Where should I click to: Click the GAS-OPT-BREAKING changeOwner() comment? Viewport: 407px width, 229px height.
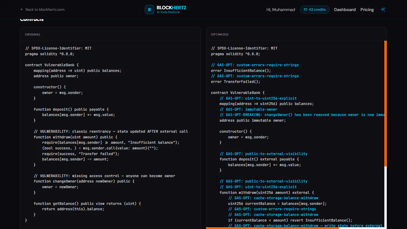click(302, 115)
